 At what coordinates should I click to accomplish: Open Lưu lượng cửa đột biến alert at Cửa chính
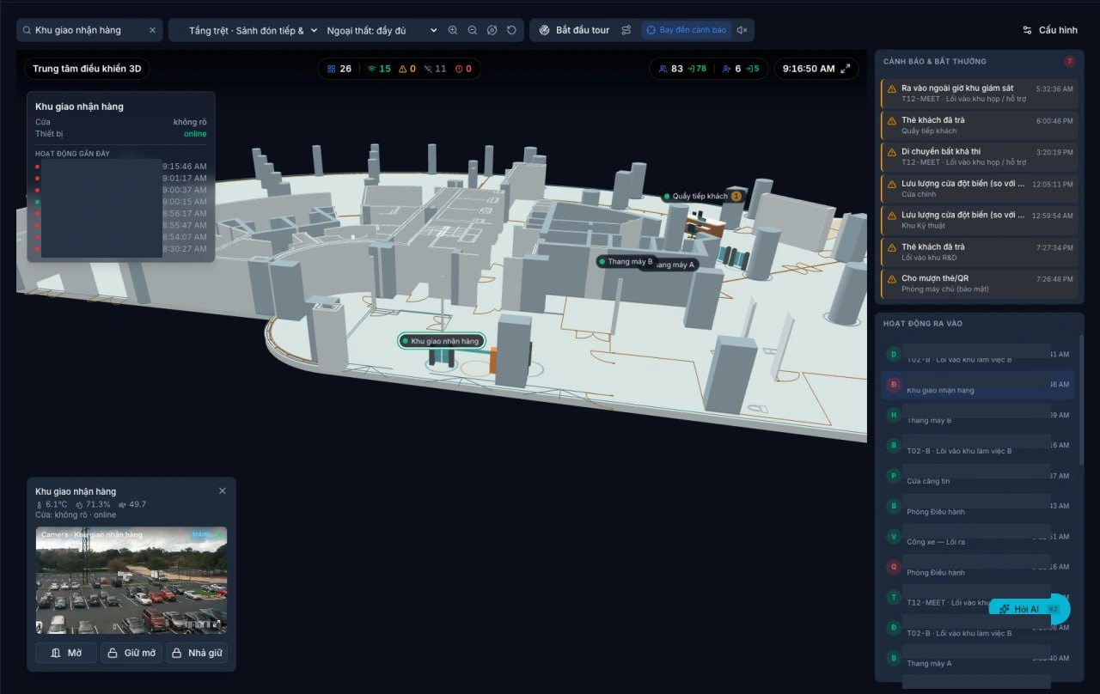pyautogui.click(x=979, y=189)
